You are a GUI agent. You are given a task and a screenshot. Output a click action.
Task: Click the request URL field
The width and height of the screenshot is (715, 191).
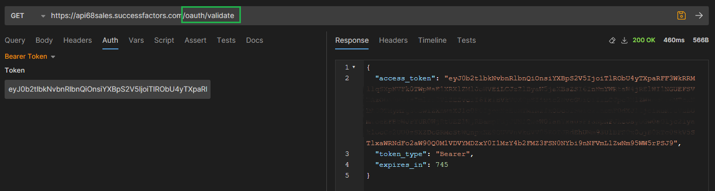(360, 15)
